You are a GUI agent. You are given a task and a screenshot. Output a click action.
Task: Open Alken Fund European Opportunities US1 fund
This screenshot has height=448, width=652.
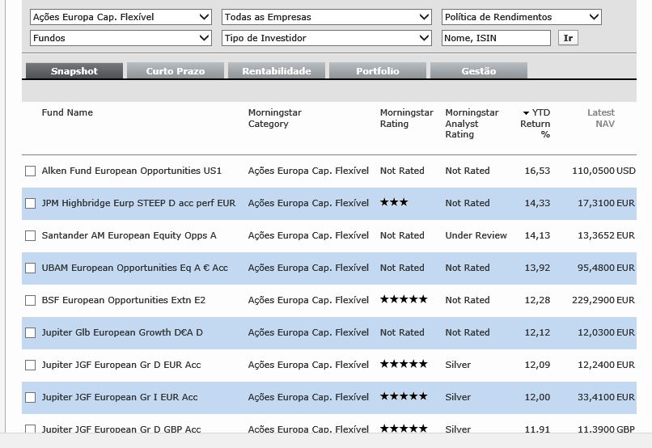131,171
